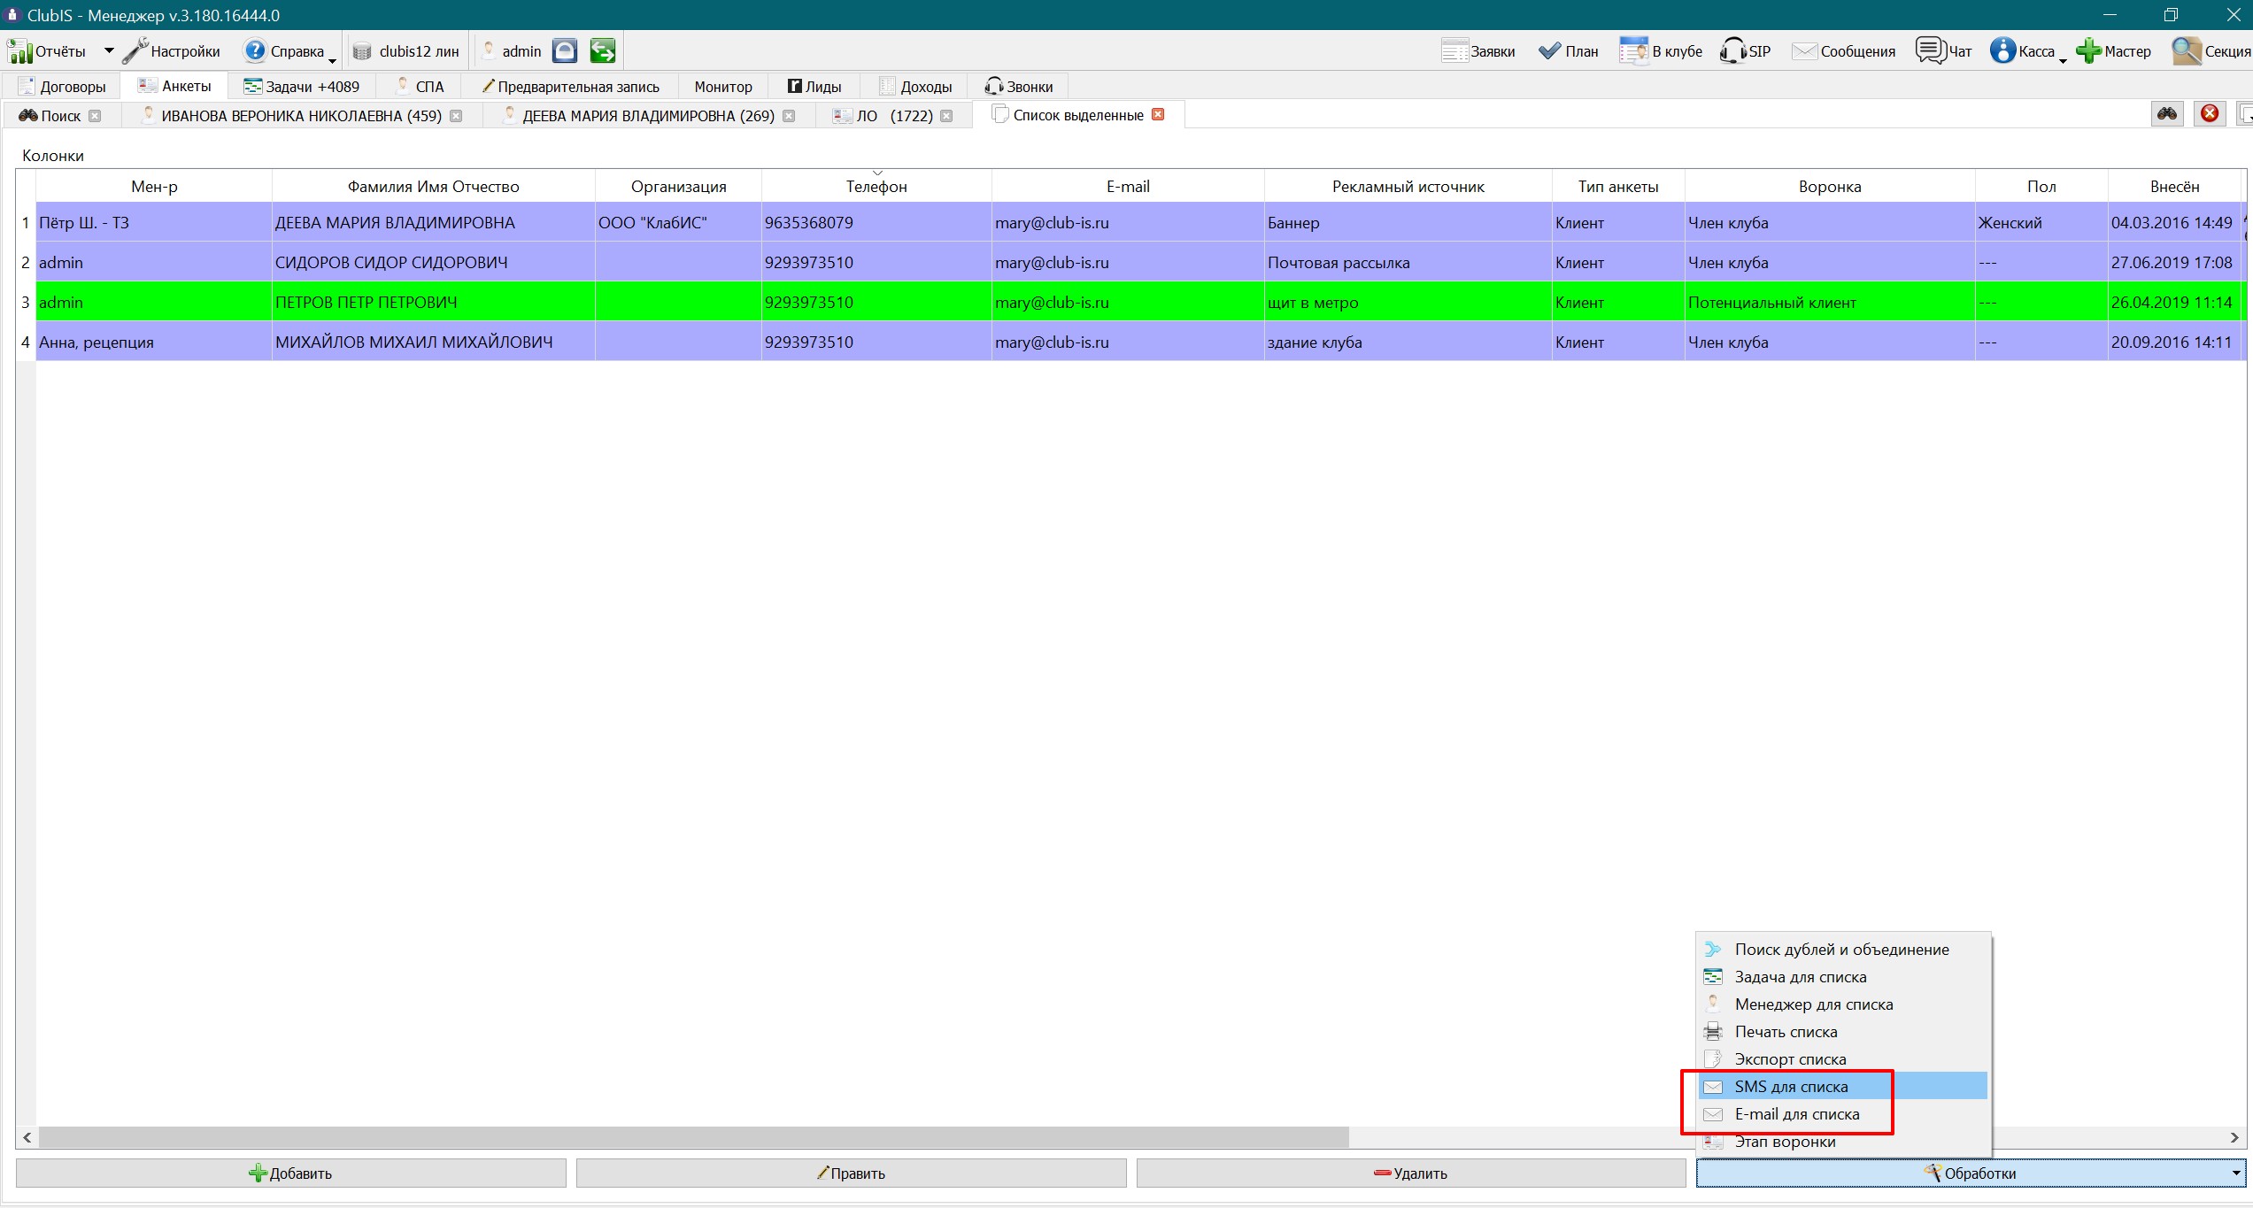This screenshot has width=2253, height=1208.
Task: Expand the Справка dropdown arrow
Action: click(x=333, y=60)
